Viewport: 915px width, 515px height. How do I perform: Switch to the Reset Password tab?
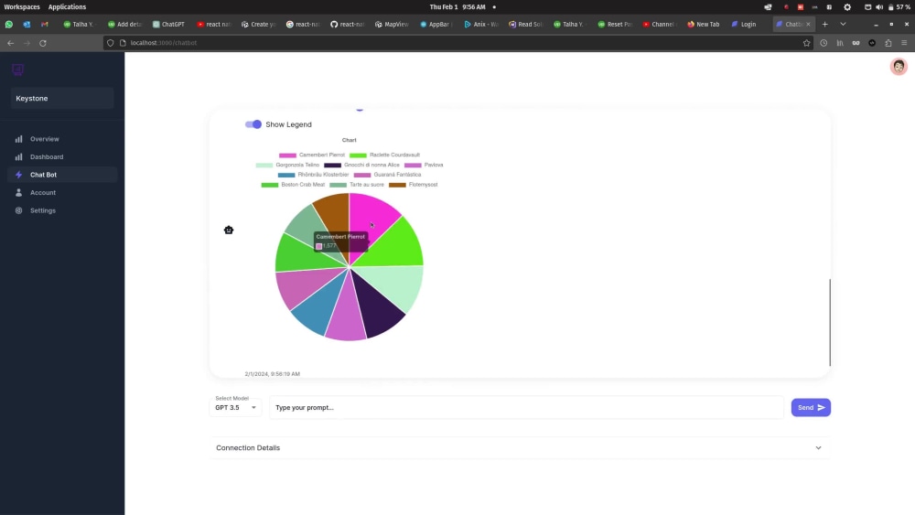pyautogui.click(x=616, y=25)
